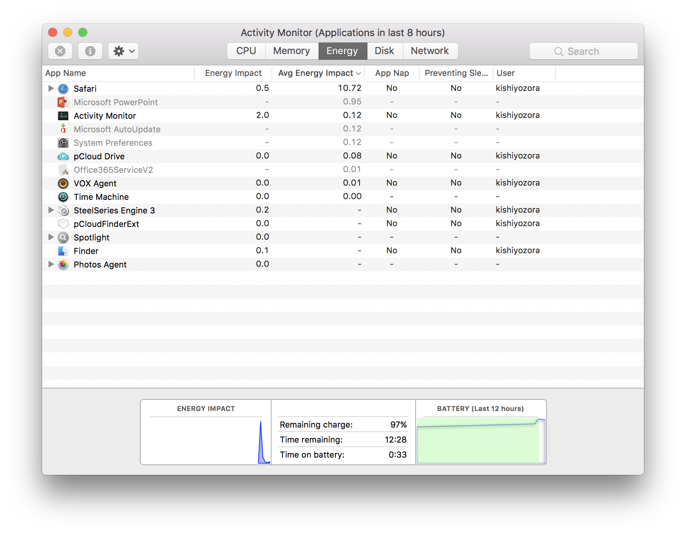
Task: Sort by App Name column header
Action: click(x=118, y=73)
